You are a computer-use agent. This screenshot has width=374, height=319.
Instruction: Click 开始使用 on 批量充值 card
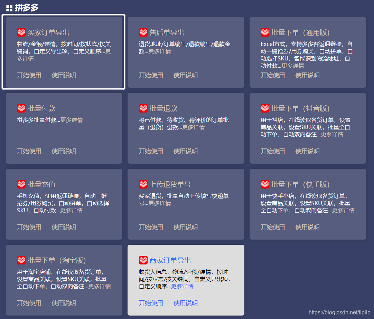(29, 227)
